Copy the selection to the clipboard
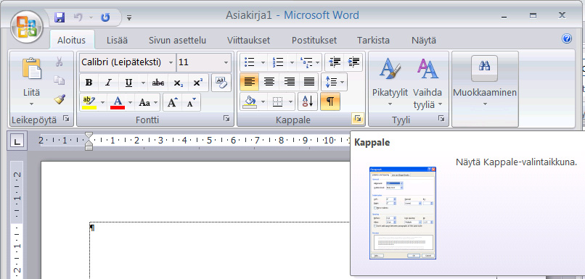 [x=59, y=80]
